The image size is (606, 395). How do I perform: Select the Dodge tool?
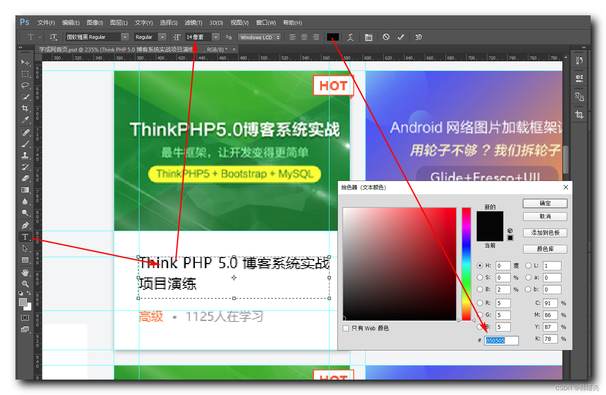(x=25, y=213)
